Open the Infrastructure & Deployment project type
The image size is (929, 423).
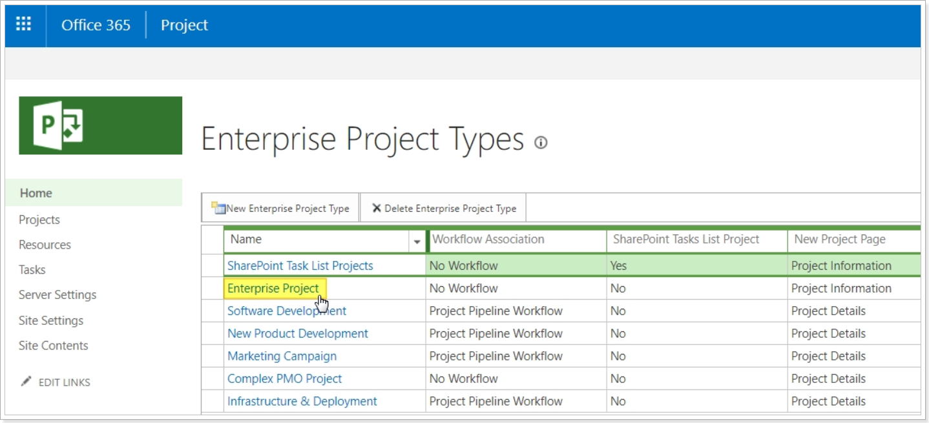click(x=302, y=401)
